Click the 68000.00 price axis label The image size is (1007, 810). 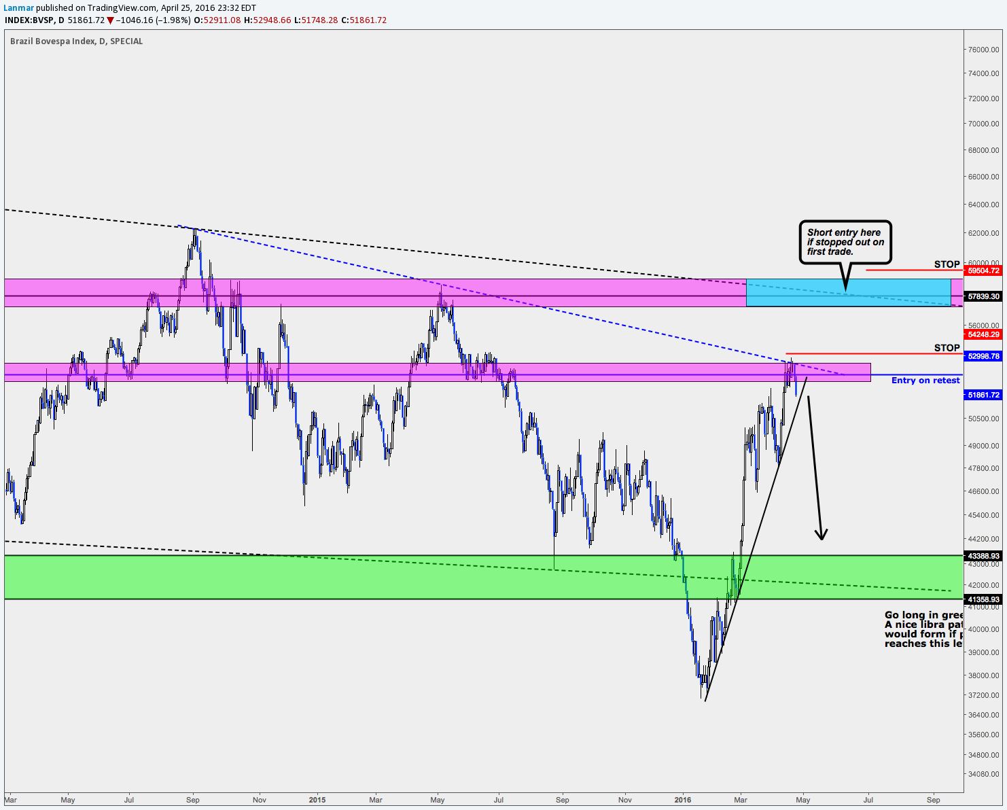pos(984,150)
